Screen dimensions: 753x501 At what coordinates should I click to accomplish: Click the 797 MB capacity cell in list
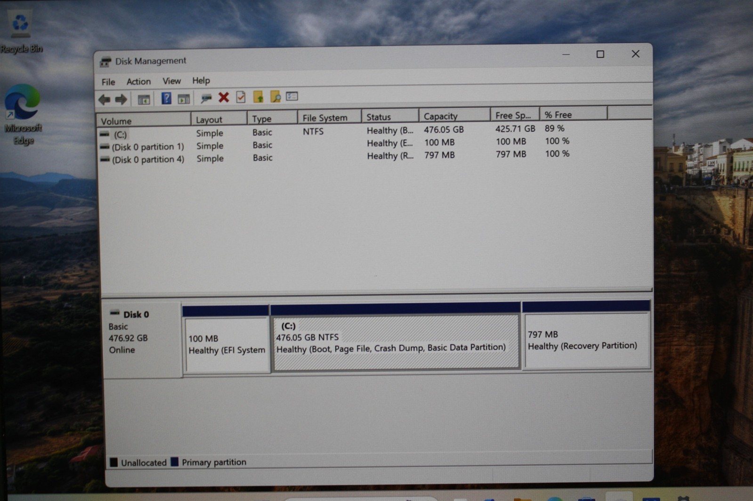pos(439,155)
